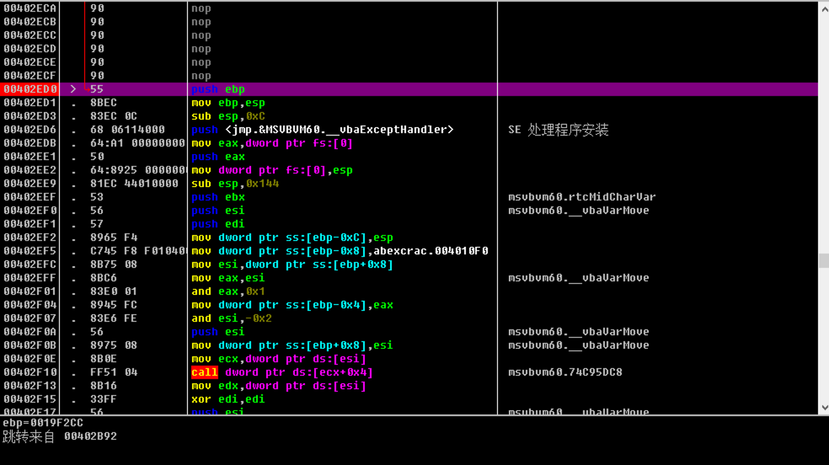The height and width of the screenshot is (465, 829).
Task: Select address 00402ED0 in the highlighted row
Action: pyautogui.click(x=30, y=89)
